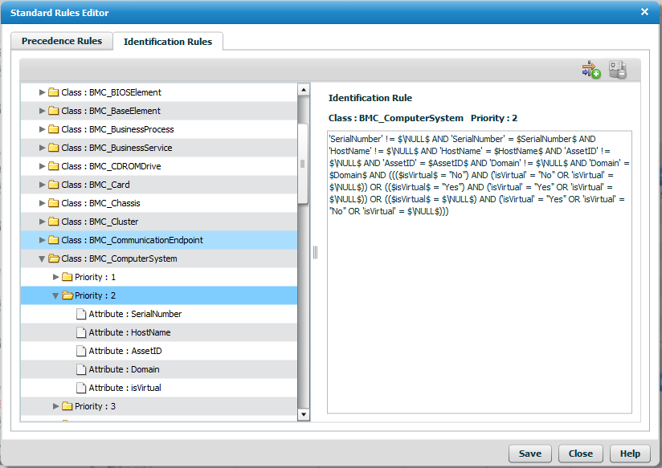Switch to the Precedence Rules tab
Screen dimensions: 662x468
tap(62, 41)
